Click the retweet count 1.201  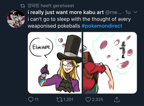tap(68, 99)
